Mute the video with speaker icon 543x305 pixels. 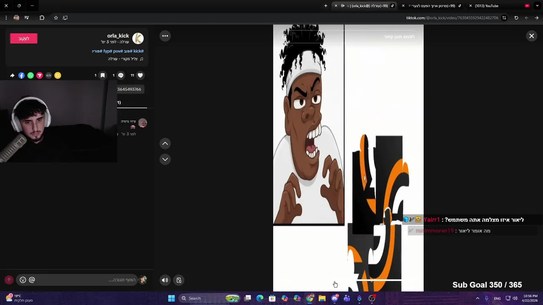tap(165, 280)
